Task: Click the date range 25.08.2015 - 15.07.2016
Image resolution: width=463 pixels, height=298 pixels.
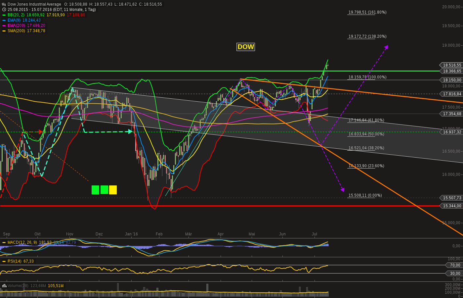Action: 29,10
